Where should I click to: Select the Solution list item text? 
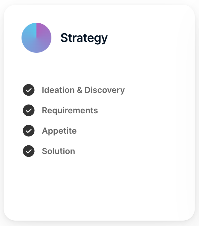pos(58,151)
